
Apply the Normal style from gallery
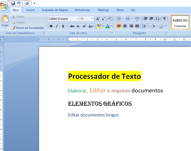[180, 23]
